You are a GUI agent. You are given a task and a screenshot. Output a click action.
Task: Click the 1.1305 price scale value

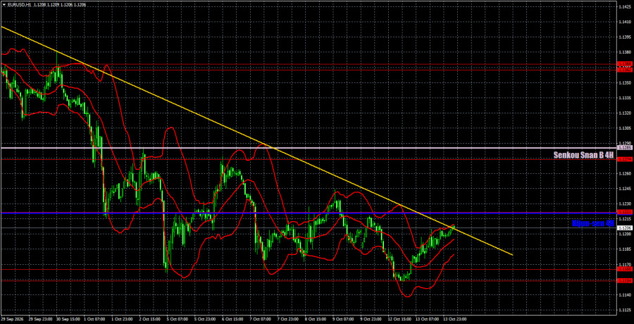(x=624, y=128)
